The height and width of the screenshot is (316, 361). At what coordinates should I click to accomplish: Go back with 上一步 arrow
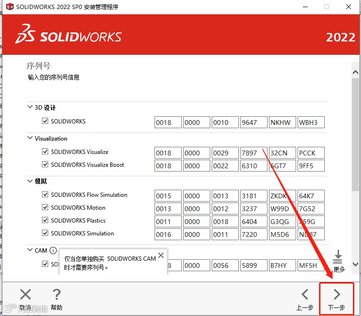[x=305, y=295]
